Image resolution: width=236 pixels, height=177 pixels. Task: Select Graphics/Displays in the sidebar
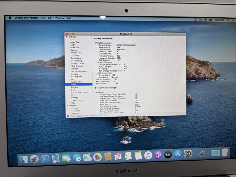tap(79, 71)
